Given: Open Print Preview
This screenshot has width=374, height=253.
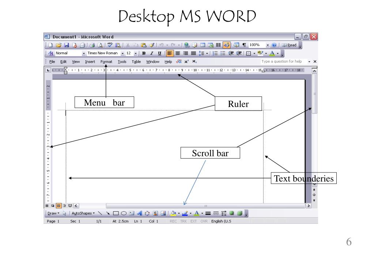Looking at the screenshot, I should [x=100, y=45].
